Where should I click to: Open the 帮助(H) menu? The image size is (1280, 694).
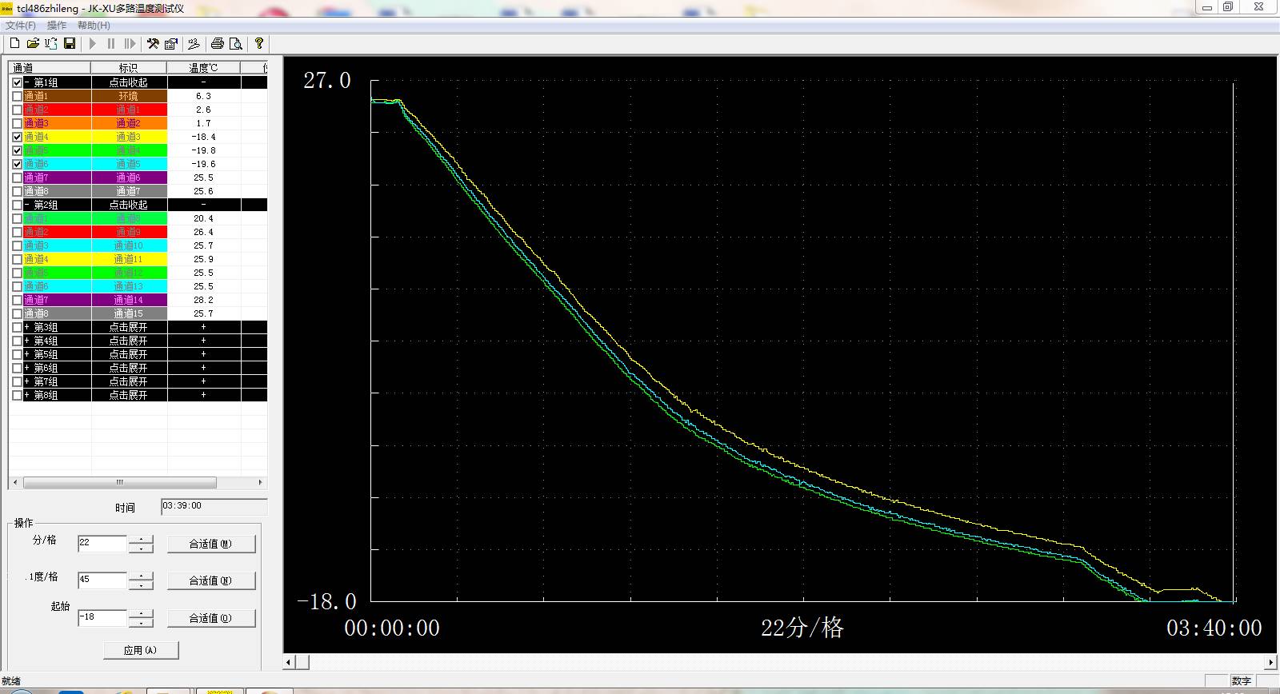point(94,26)
